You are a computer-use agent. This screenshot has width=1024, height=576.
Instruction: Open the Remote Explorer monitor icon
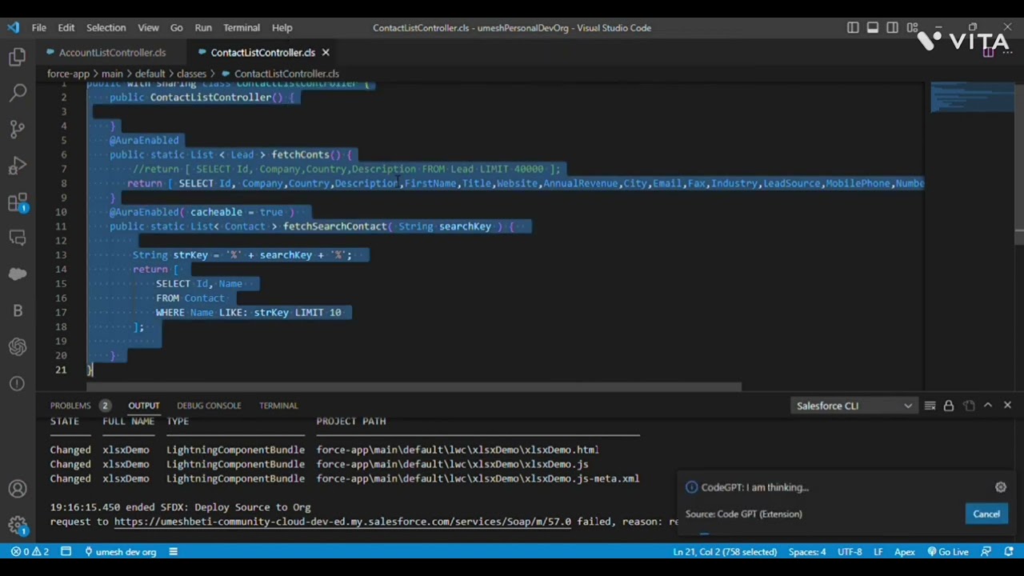point(18,238)
